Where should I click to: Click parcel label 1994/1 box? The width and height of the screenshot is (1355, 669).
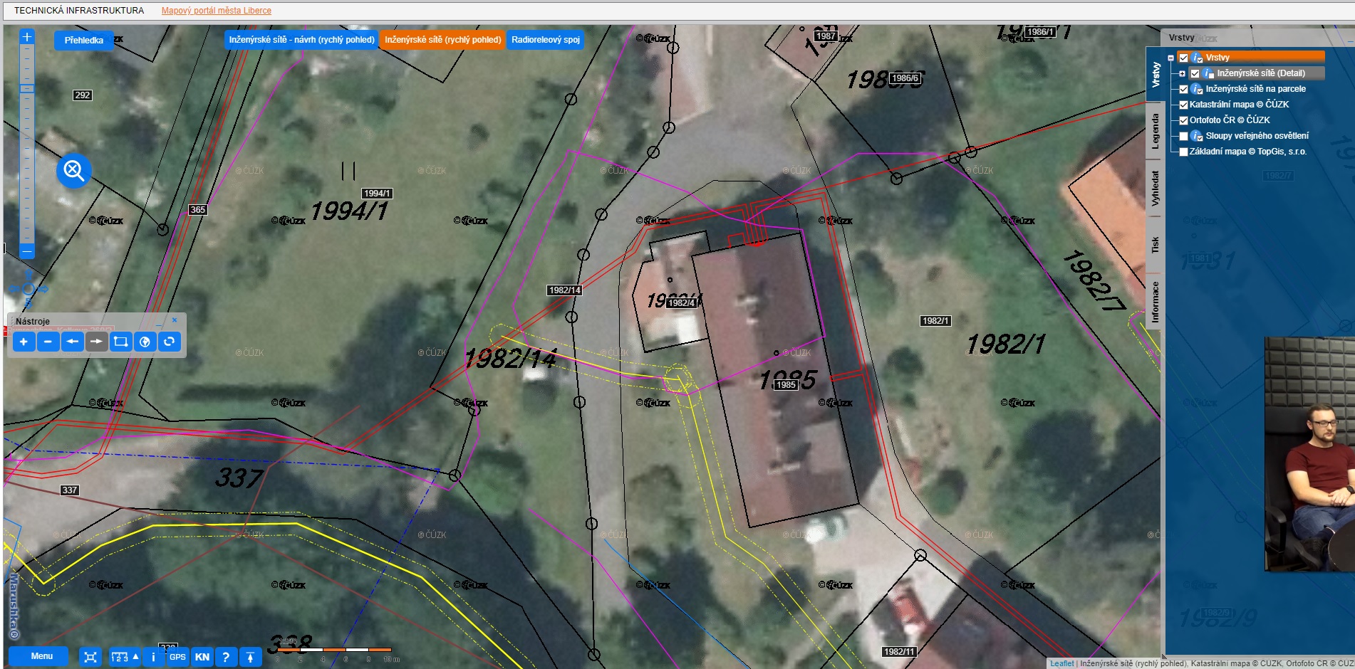pyautogui.click(x=377, y=194)
